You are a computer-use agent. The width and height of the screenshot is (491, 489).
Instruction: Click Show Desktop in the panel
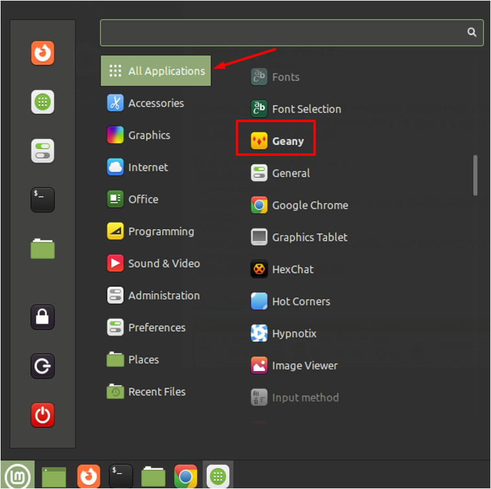54,477
